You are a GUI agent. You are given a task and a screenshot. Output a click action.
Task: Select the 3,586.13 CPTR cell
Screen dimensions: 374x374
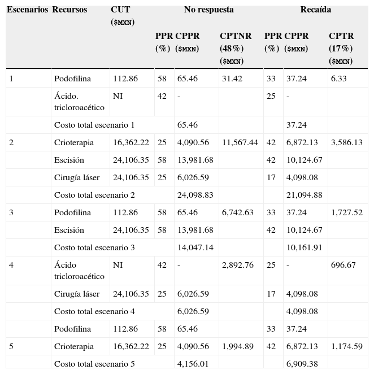[346, 142]
